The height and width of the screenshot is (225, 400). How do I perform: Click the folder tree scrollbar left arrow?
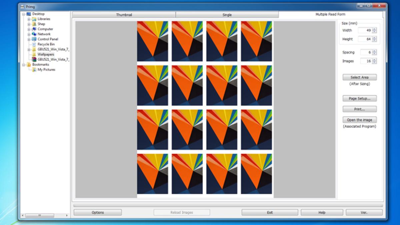pyautogui.click(x=23, y=216)
